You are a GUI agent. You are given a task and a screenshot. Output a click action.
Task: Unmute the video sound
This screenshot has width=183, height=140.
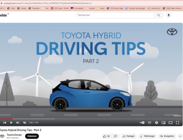point(25,123)
